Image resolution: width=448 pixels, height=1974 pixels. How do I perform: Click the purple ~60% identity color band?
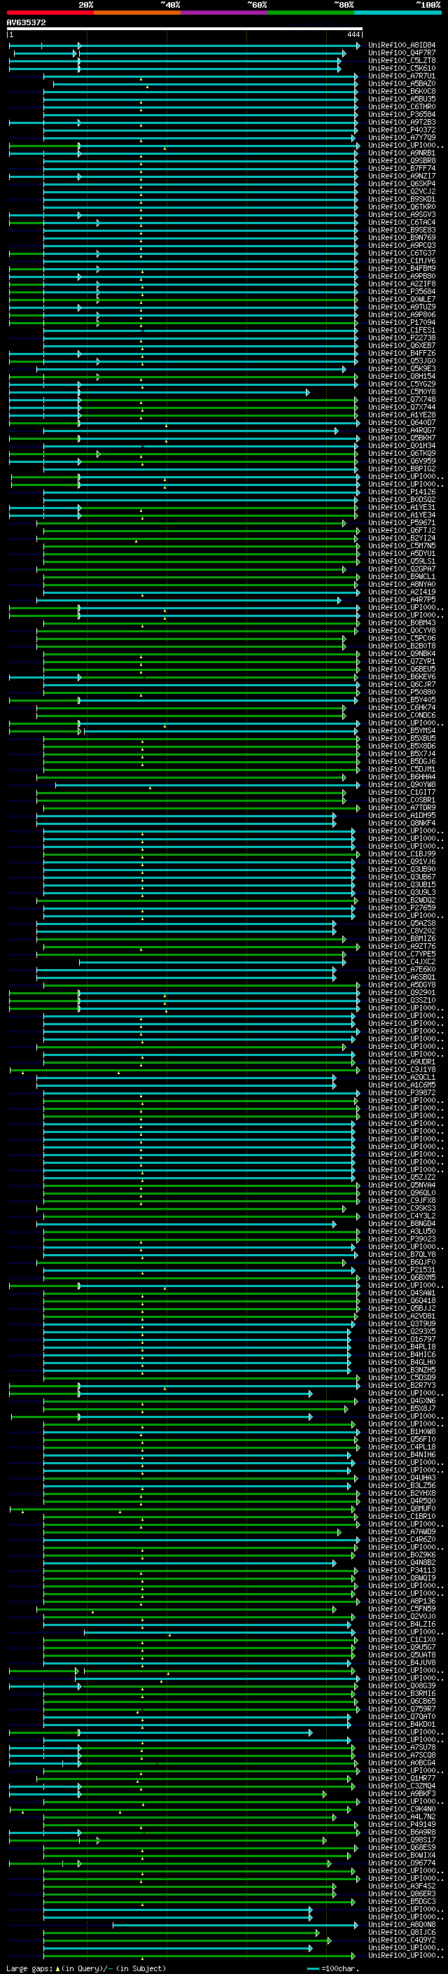(225, 13)
